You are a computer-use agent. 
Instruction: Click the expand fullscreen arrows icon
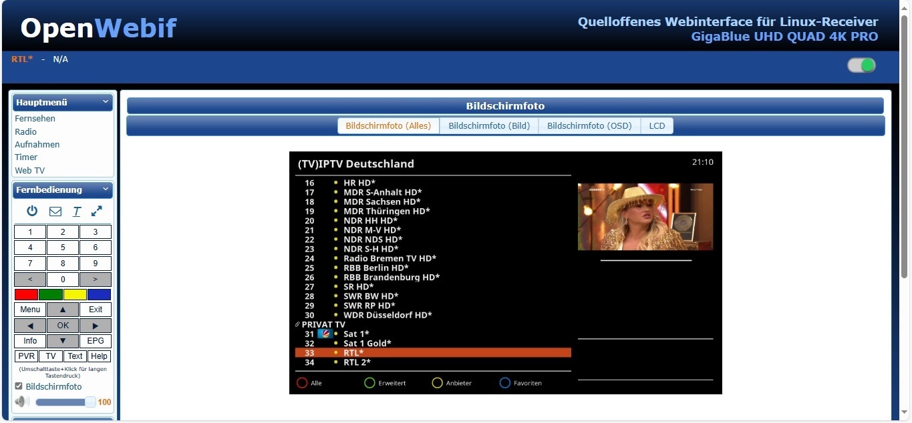pyautogui.click(x=97, y=211)
